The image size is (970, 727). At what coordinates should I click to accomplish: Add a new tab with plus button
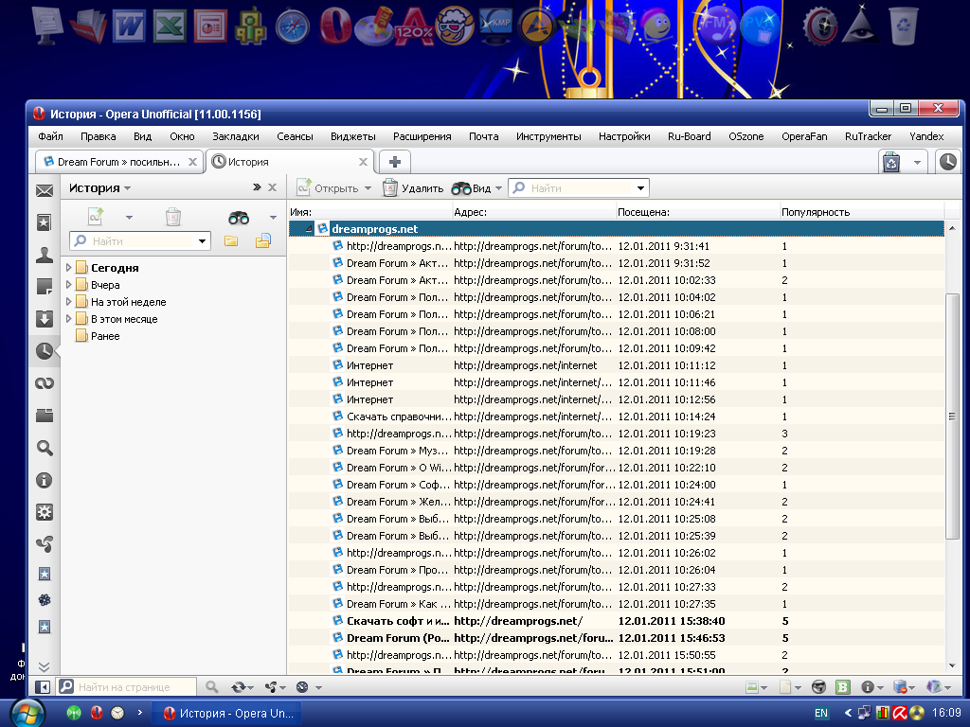coord(395,162)
